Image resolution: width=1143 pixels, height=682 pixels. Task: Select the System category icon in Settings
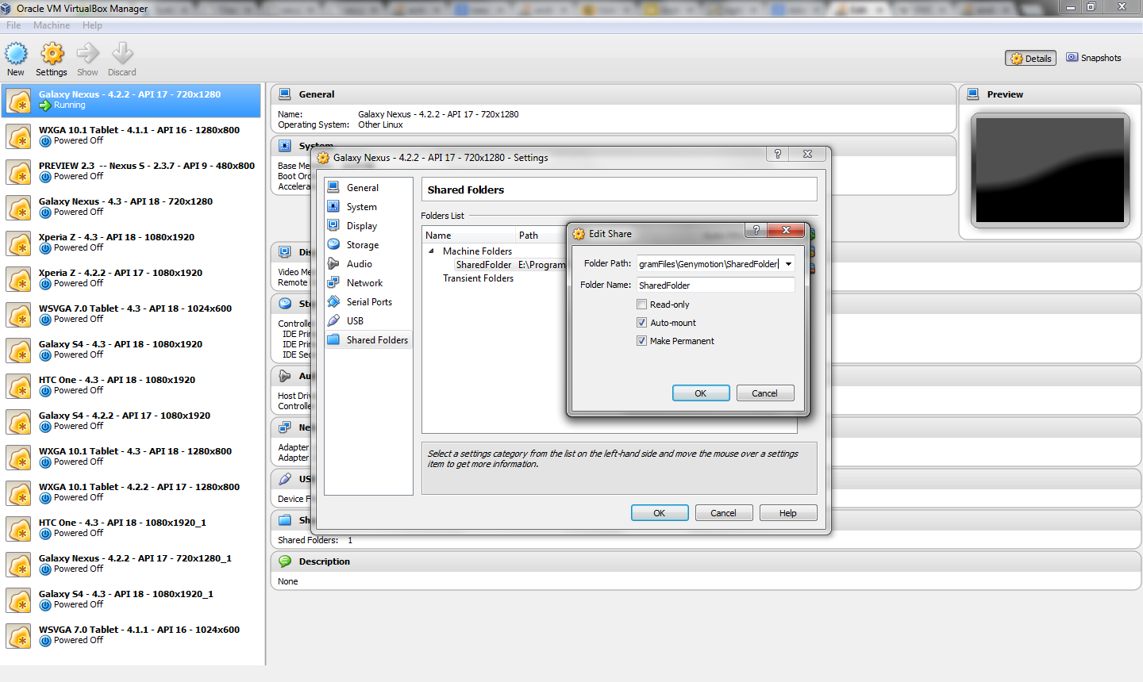tap(334, 206)
